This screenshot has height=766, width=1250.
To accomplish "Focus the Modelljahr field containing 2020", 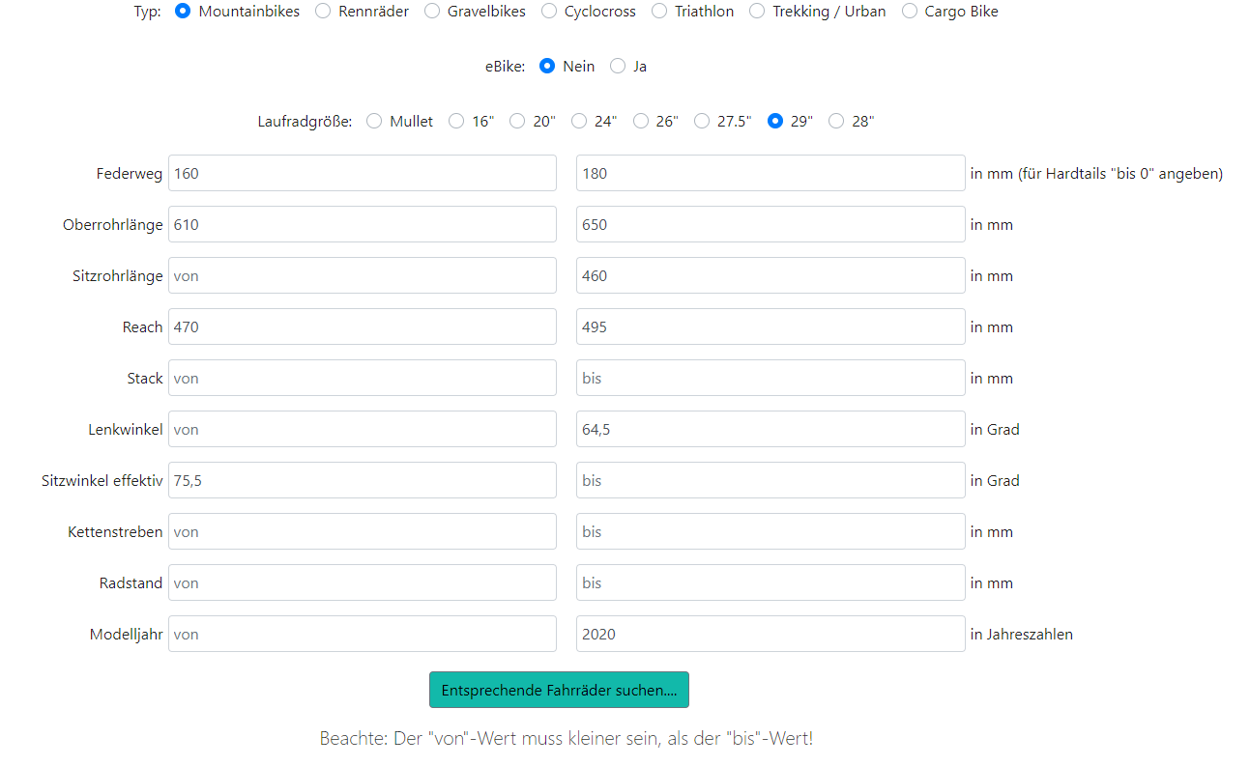I will point(770,635).
